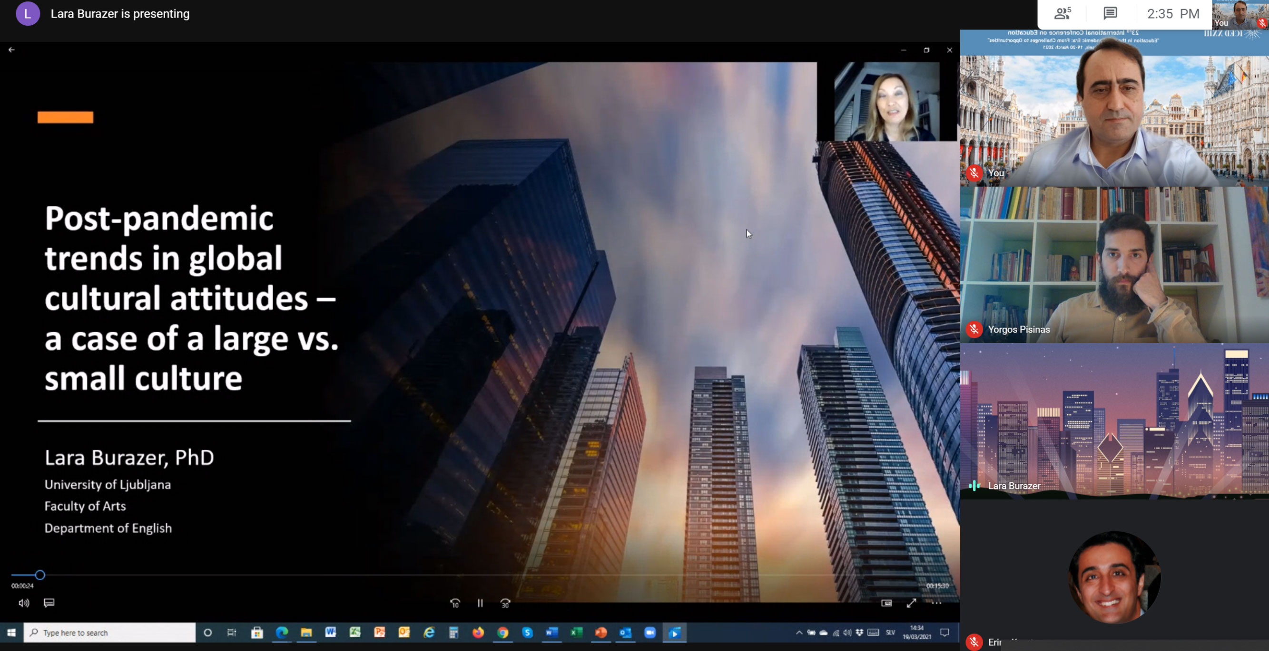Select Yorgos Pisinas video tile

(x=1113, y=265)
